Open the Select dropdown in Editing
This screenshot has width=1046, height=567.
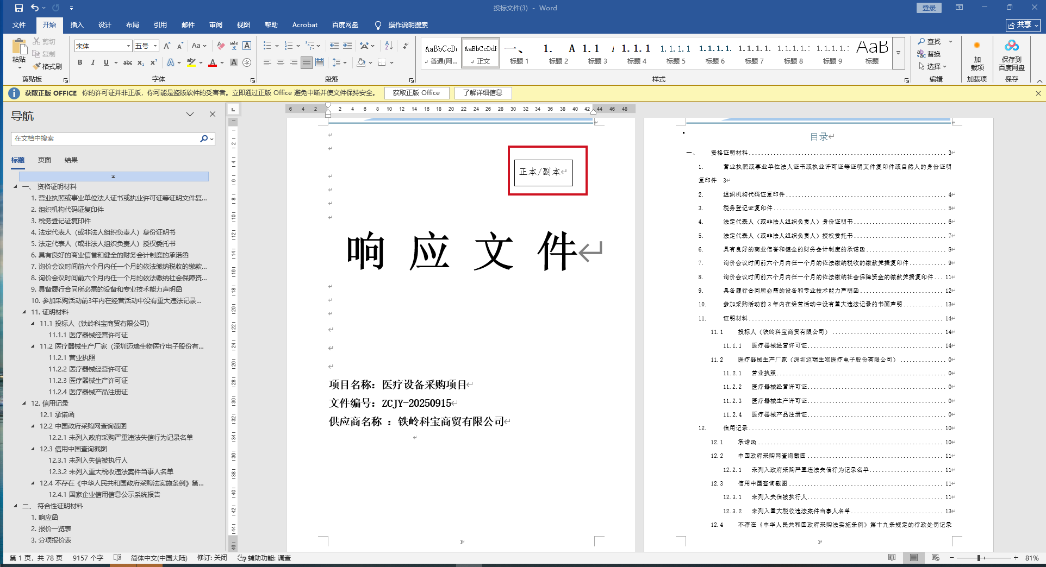[x=932, y=66]
